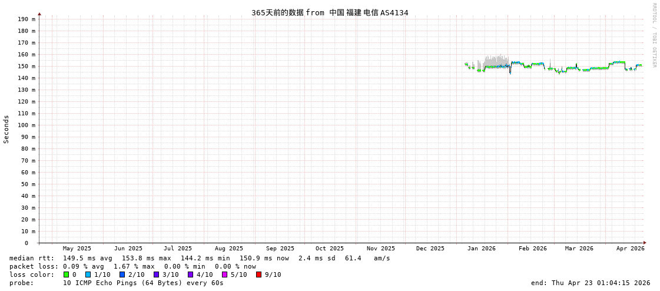Click the graph title mentioning AS4134
Image resolution: width=660 pixels, height=291 pixels.
point(330,12)
